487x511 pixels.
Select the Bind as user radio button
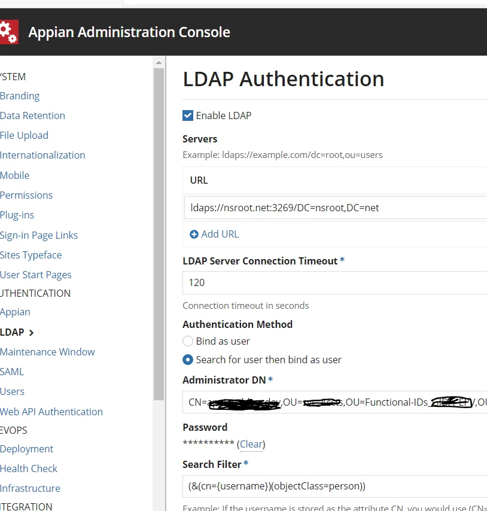click(x=188, y=341)
